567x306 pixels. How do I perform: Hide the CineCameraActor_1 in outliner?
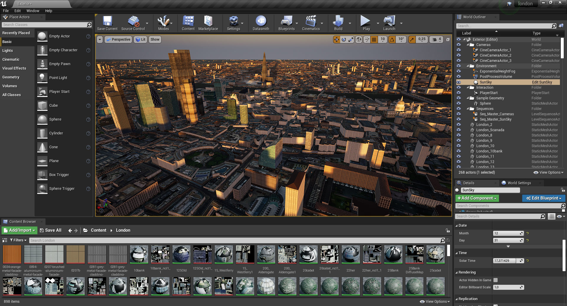pos(459,50)
